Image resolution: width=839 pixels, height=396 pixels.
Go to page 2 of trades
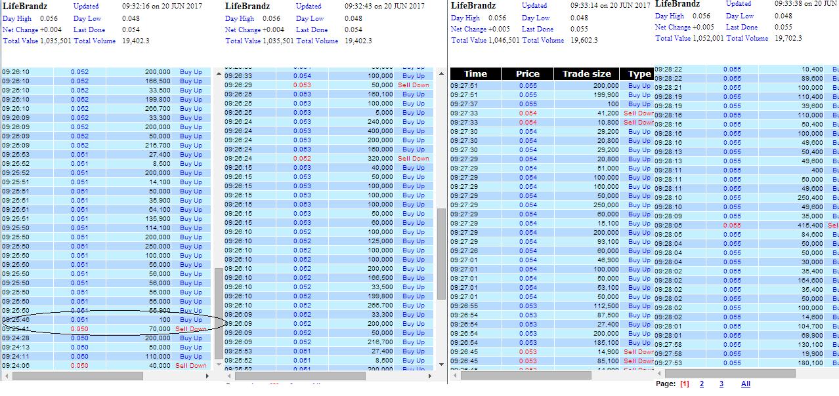[x=702, y=384]
